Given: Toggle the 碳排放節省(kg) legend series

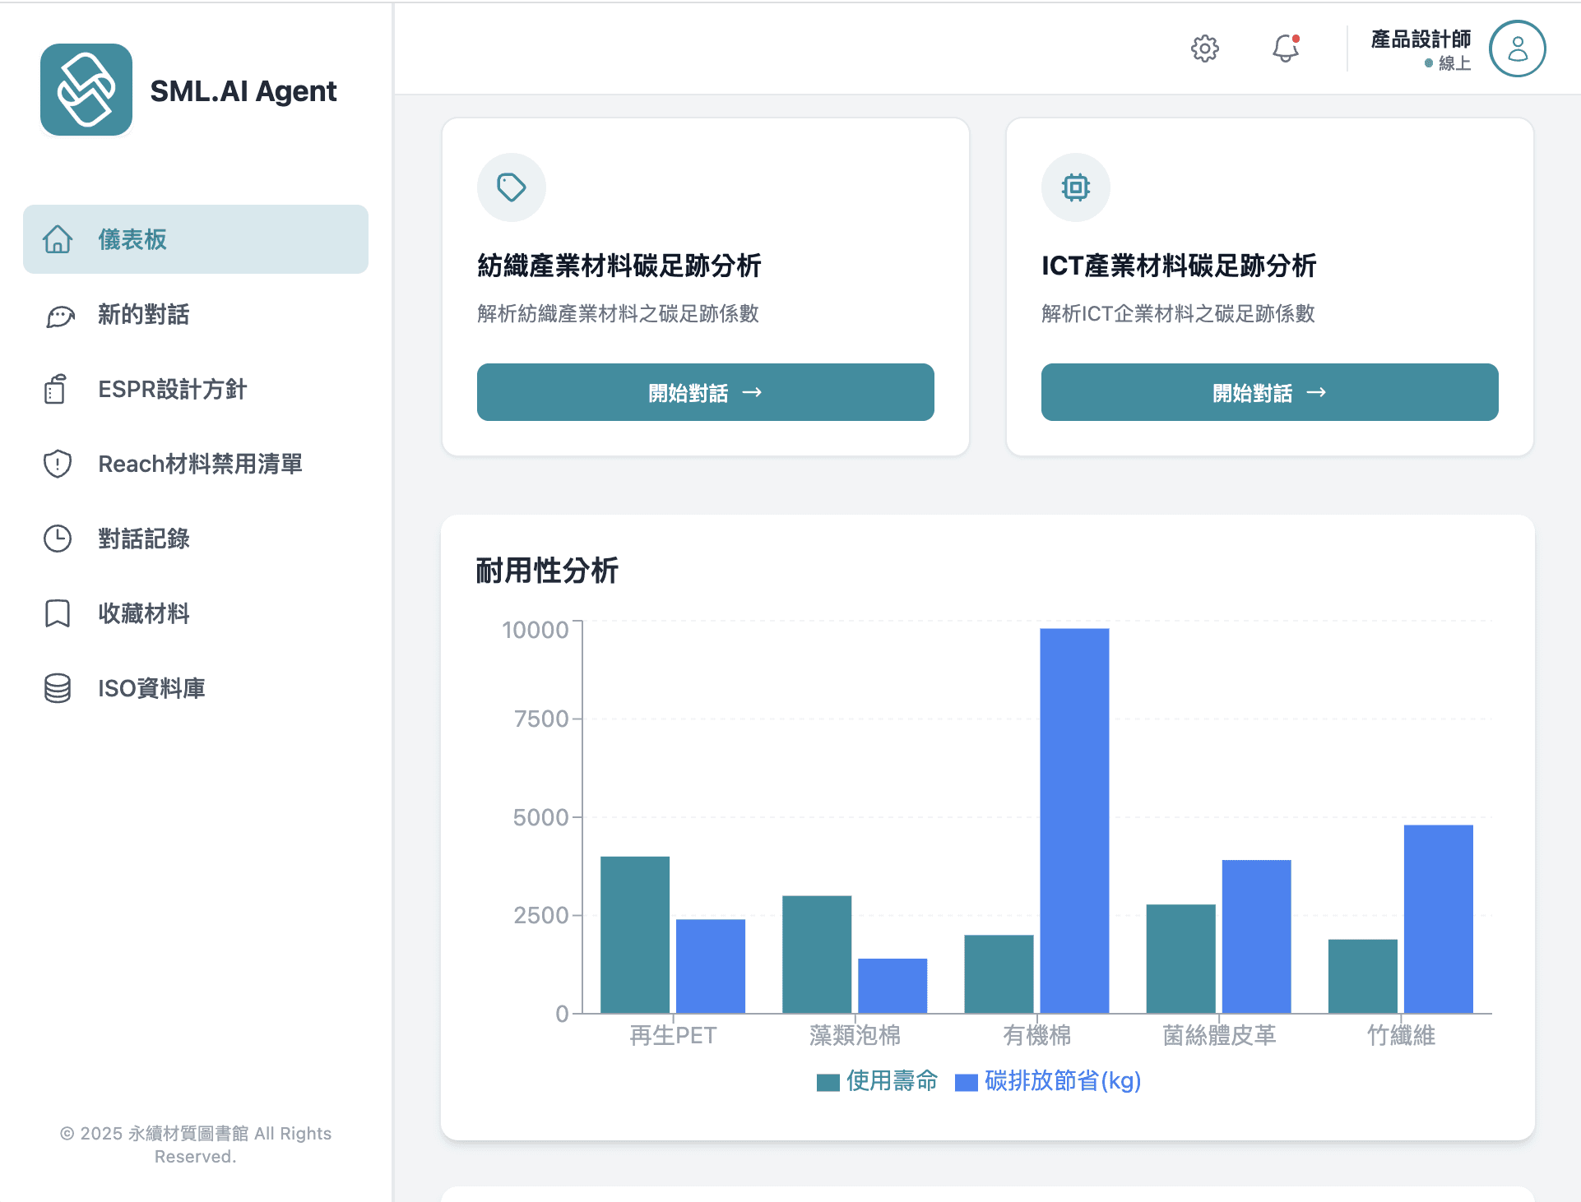Looking at the screenshot, I should (1049, 1080).
